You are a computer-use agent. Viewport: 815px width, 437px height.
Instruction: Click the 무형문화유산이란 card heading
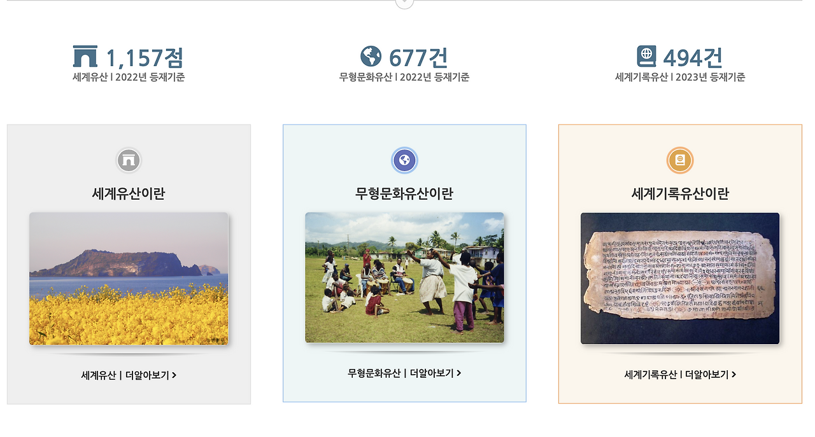pyautogui.click(x=404, y=194)
